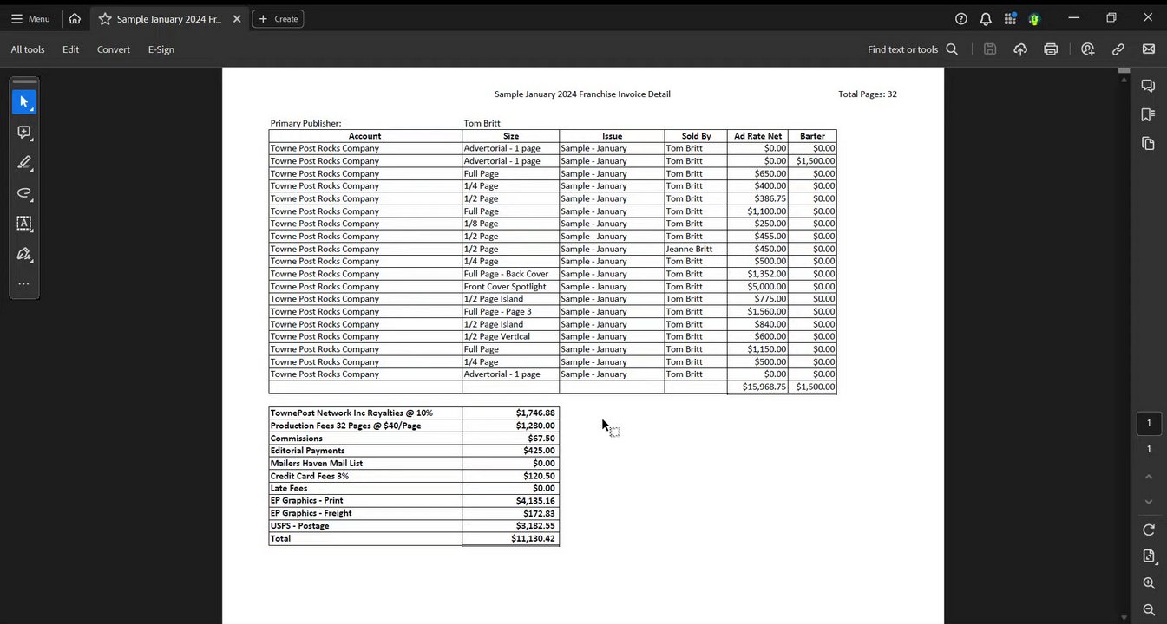
Task: Click the vertical scrollbar thumb
Action: tap(1124, 70)
